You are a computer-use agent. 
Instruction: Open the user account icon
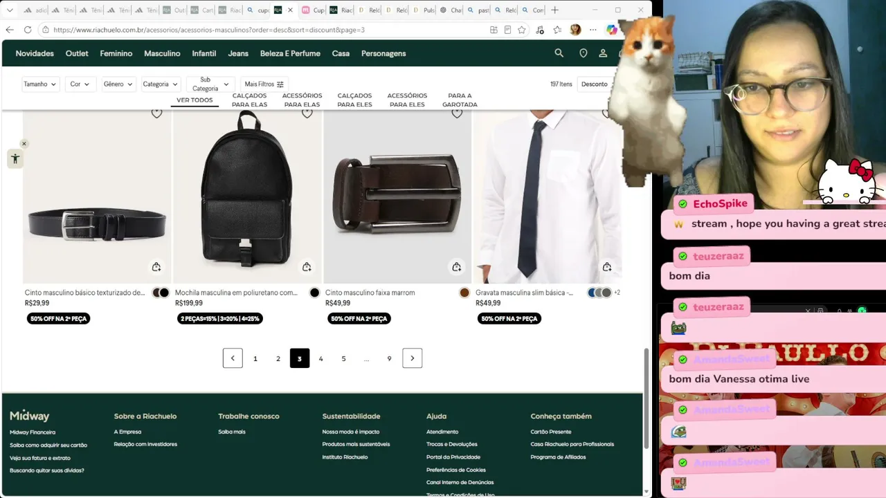[x=603, y=53]
